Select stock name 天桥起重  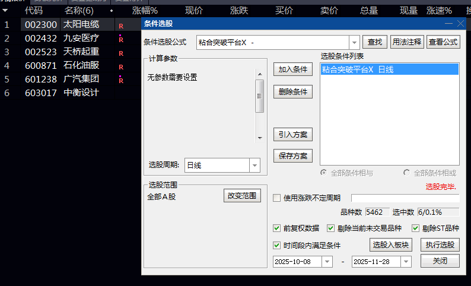click(81, 52)
